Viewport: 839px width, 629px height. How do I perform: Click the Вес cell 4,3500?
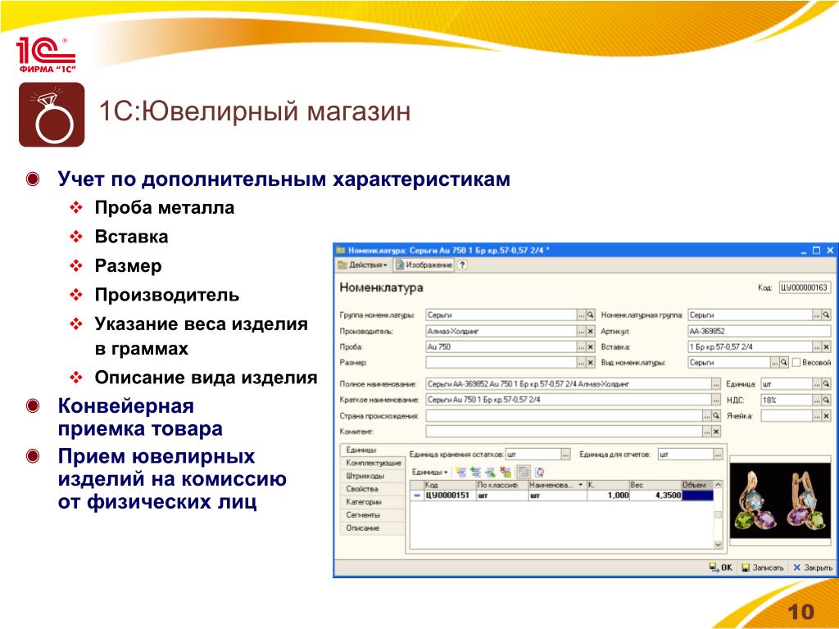tap(655, 496)
